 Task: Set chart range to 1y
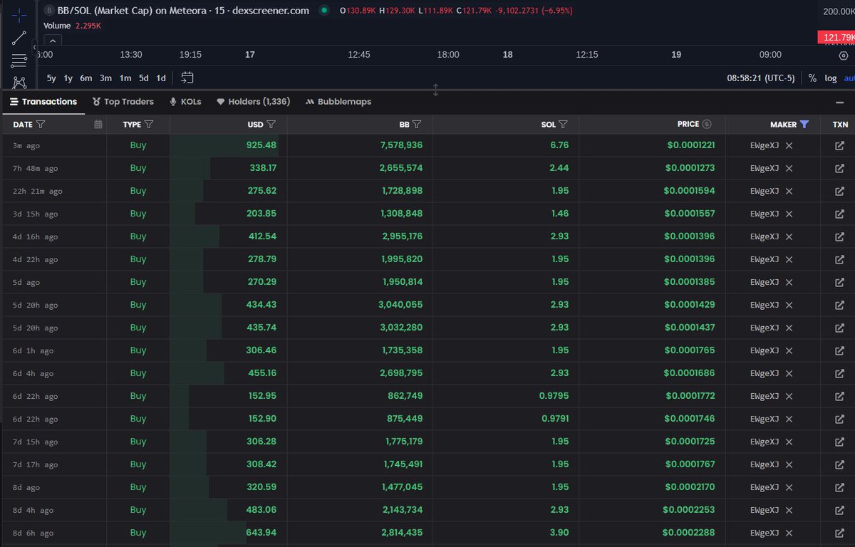[68, 78]
